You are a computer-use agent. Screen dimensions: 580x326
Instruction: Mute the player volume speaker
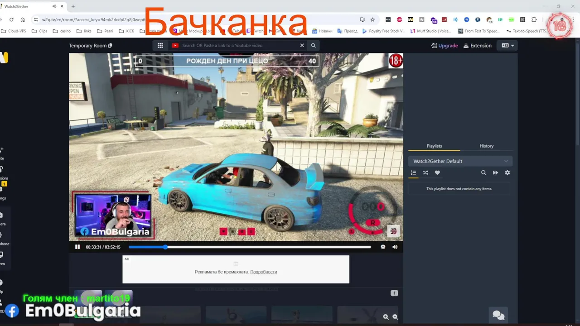pos(395,247)
